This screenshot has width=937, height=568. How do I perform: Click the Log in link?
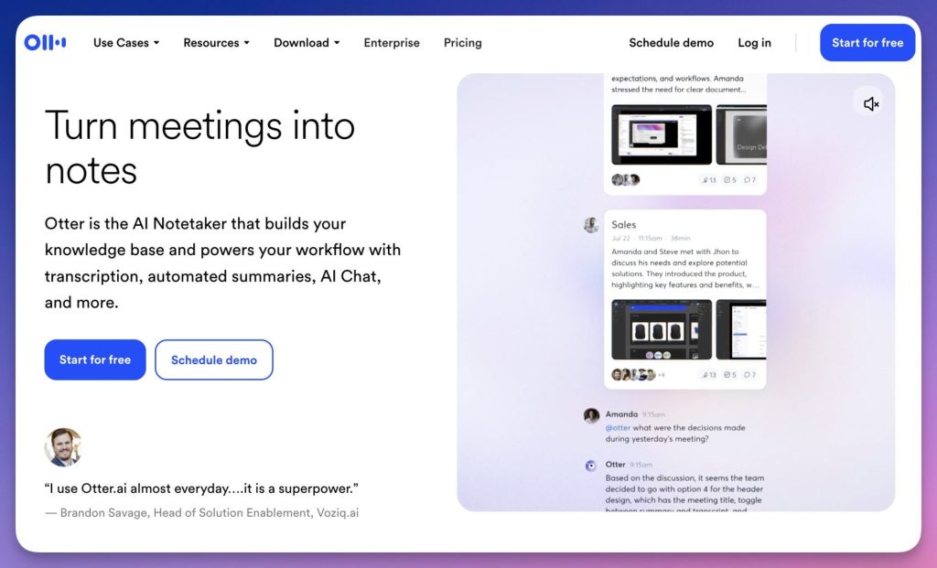[754, 43]
